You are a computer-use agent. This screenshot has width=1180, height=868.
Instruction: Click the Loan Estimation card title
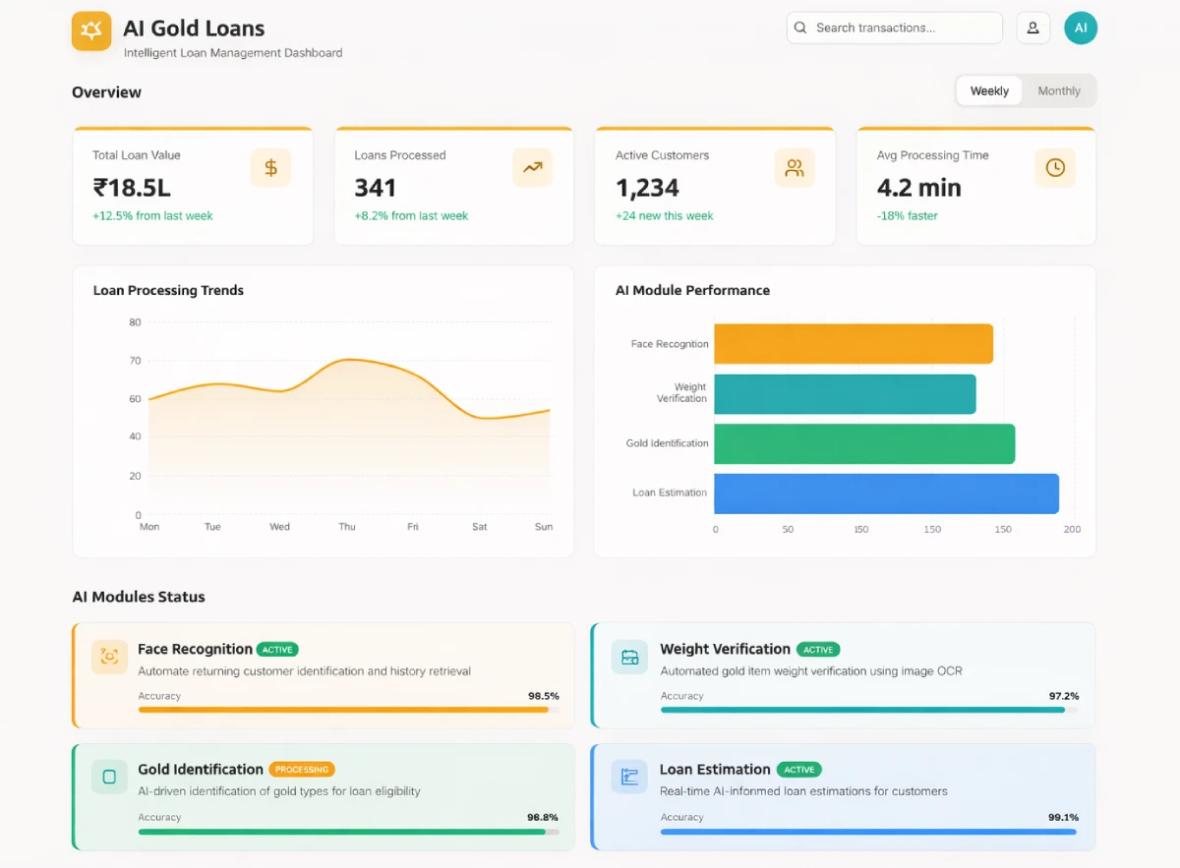[715, 769]
